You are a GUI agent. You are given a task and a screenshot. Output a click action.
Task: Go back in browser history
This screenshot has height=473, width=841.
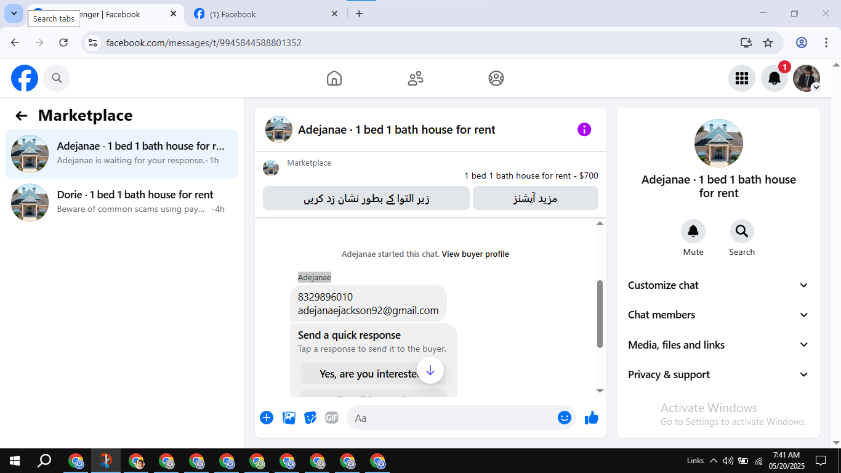tap(15, 42)
